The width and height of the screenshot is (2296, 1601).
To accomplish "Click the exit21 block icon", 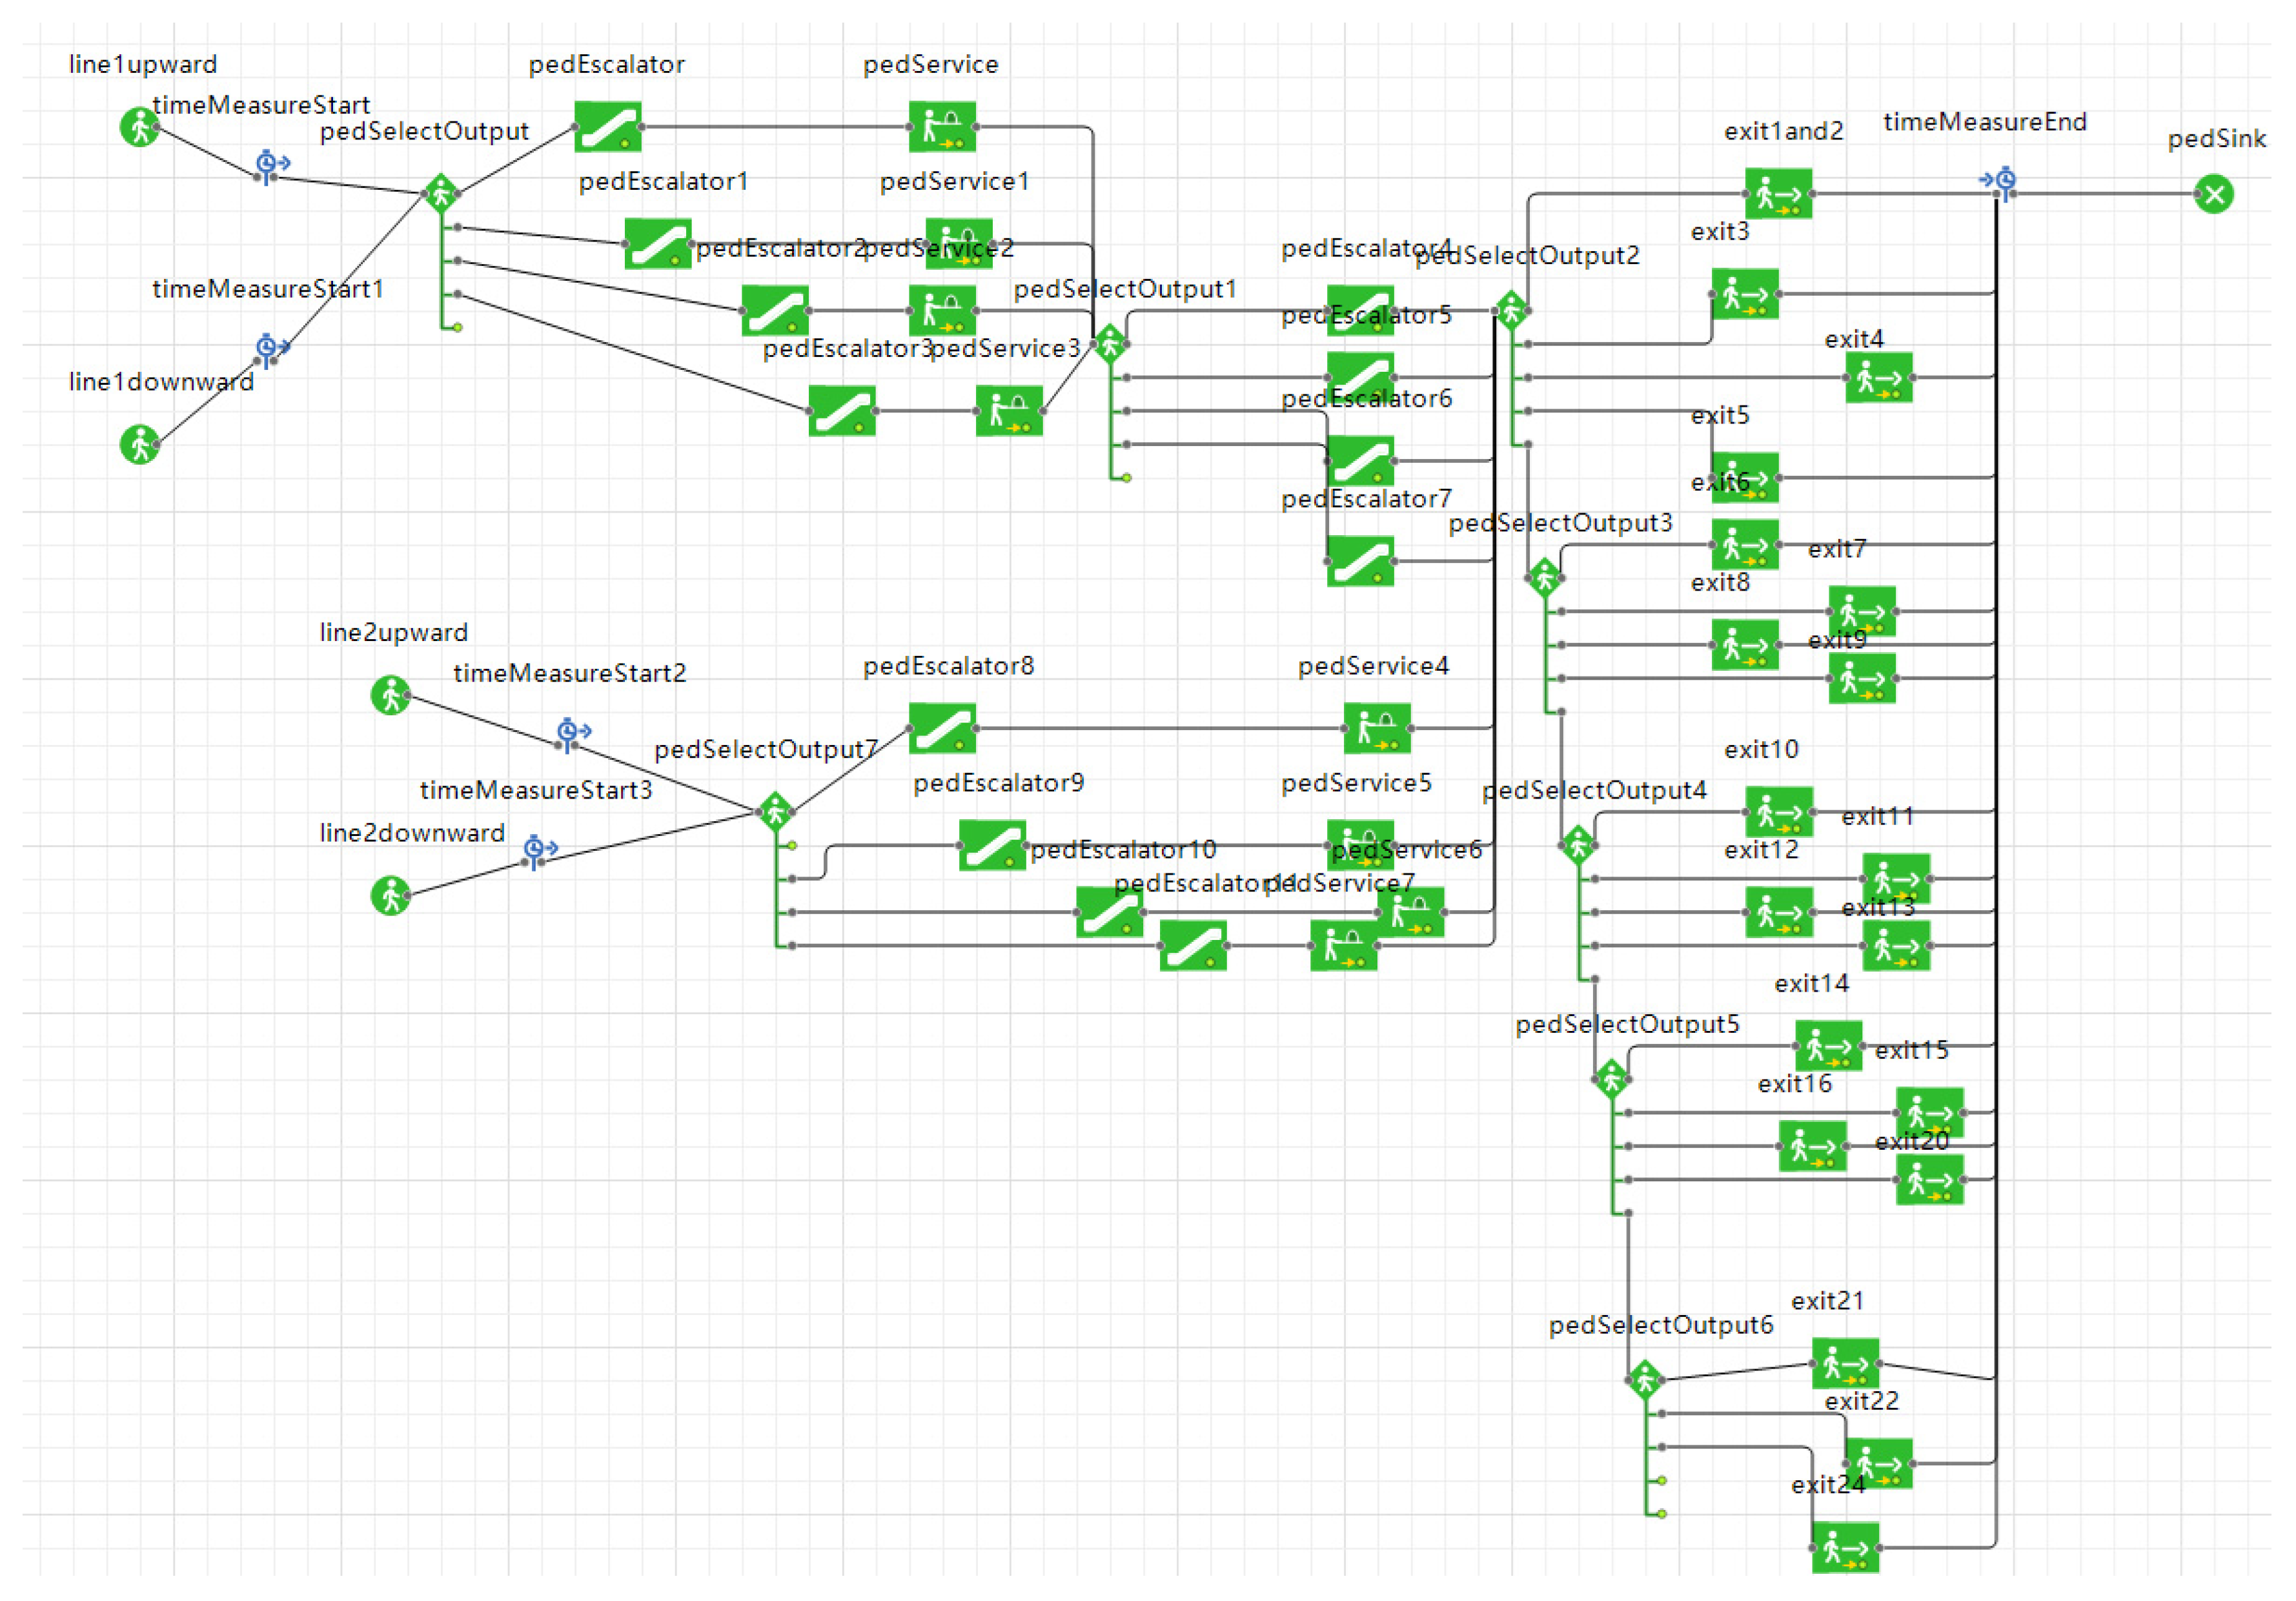I will (x=1845, y=1363).
